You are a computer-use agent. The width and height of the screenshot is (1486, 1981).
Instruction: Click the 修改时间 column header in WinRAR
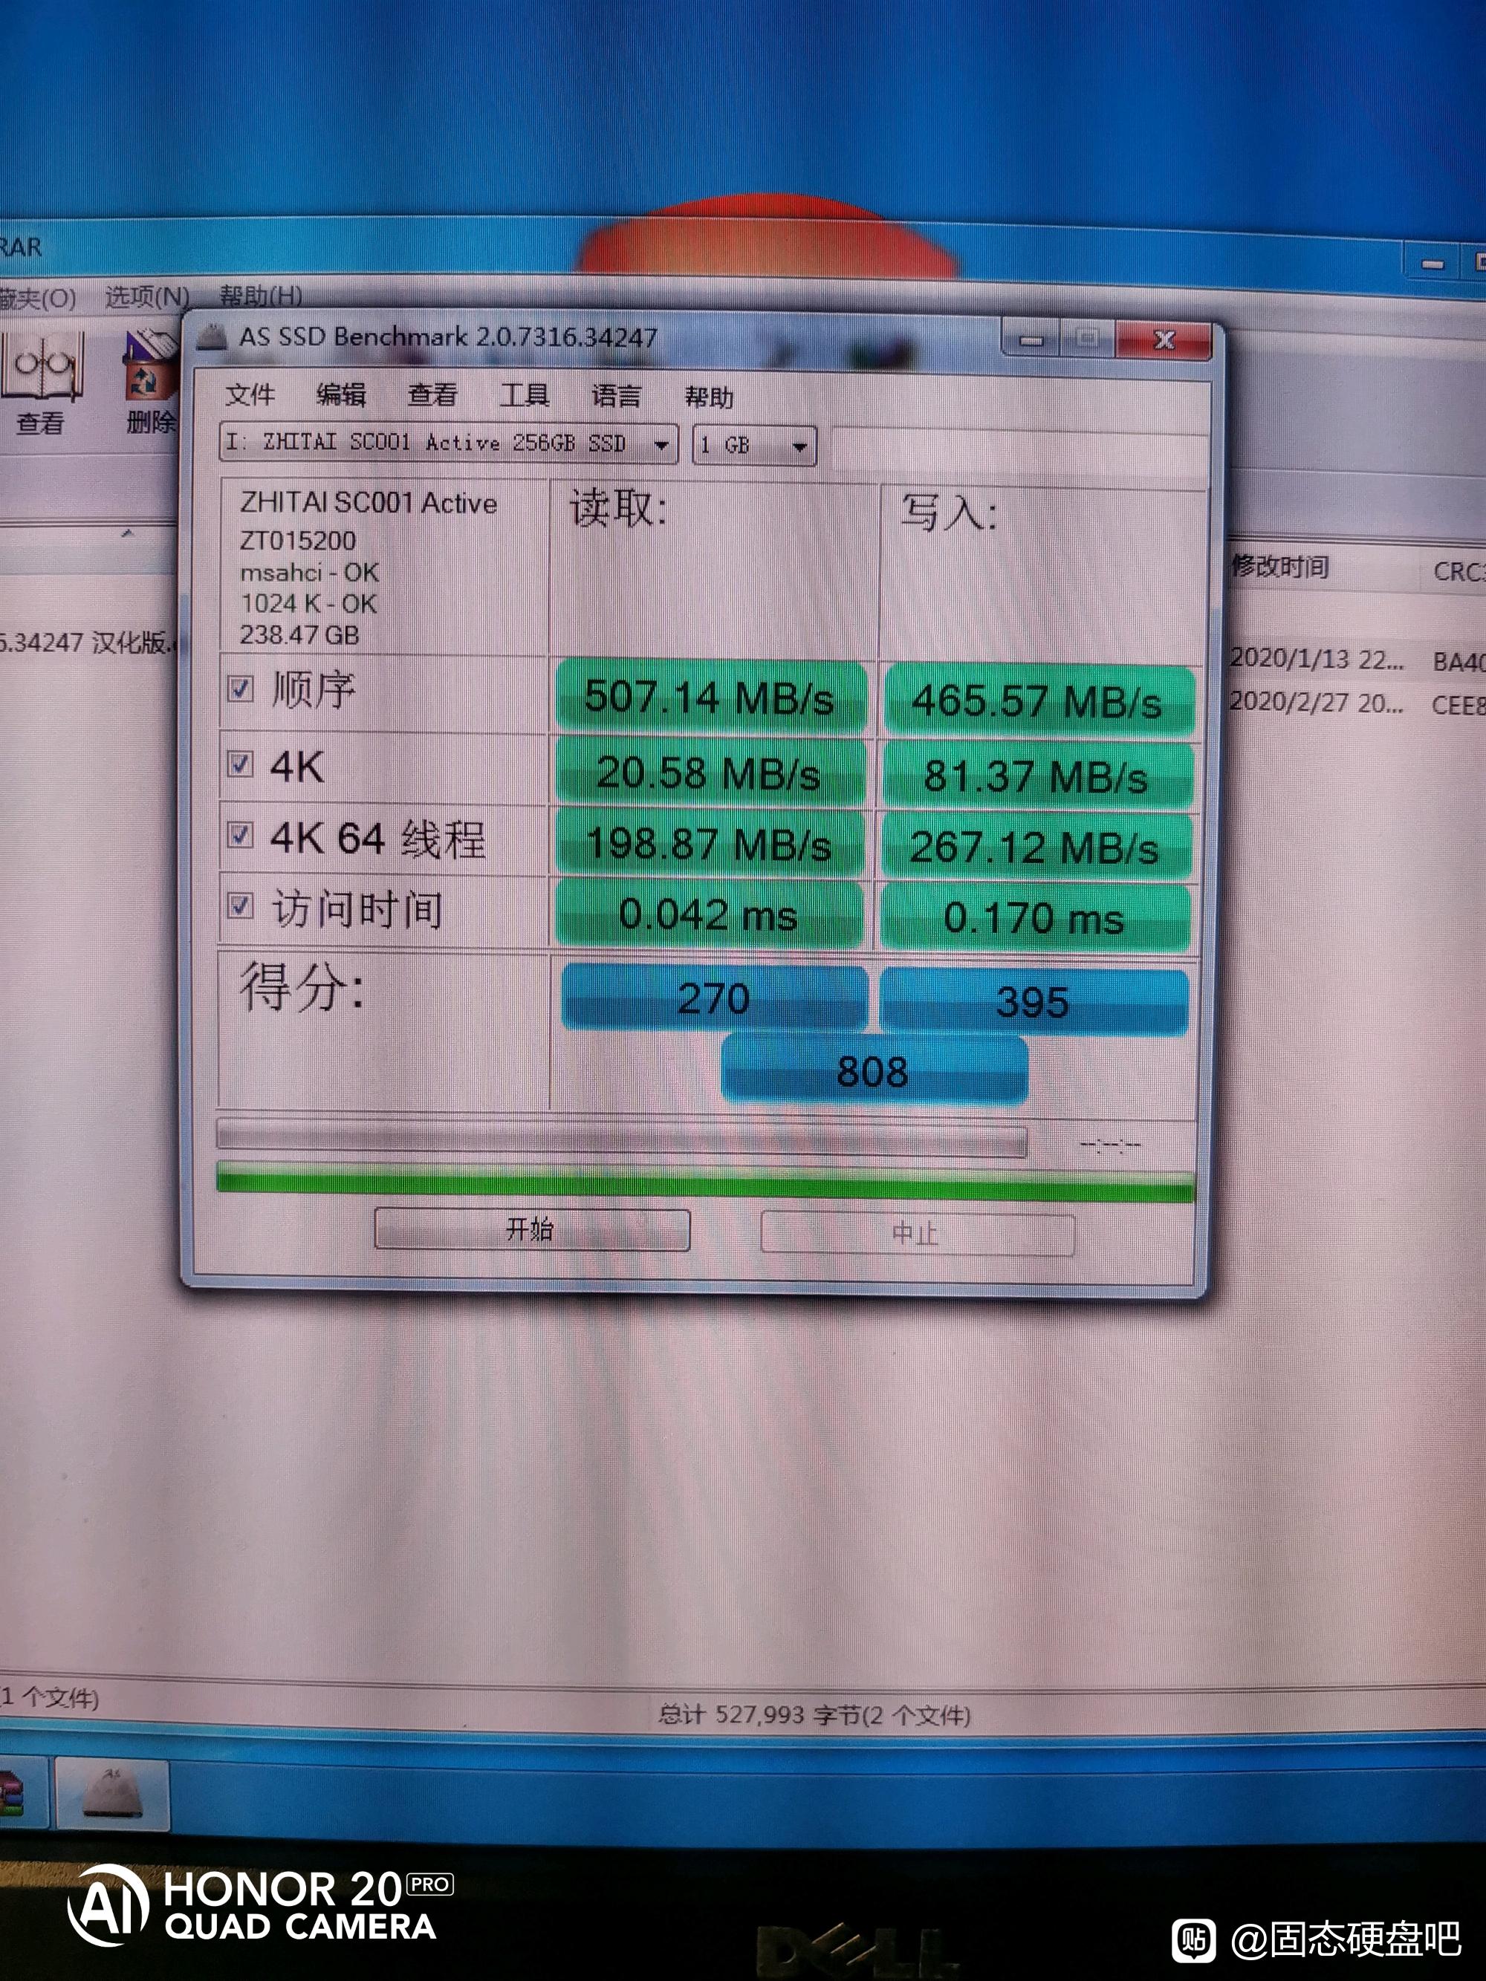(x=1280, y=566)
